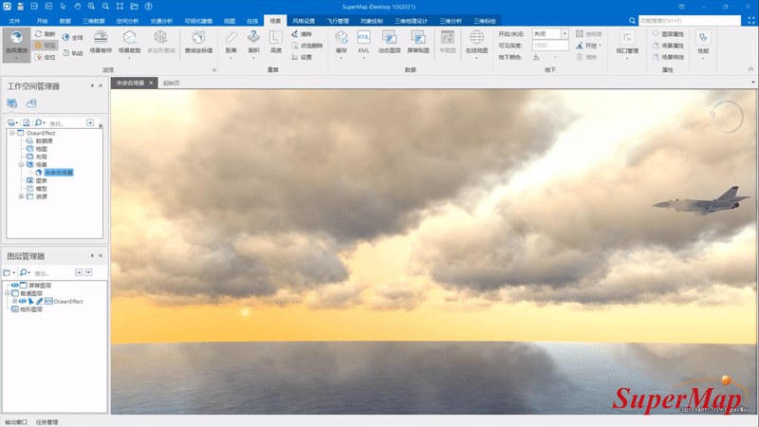This screenshot has width=759, height=427.
Task: Select the 面积 area measure tool
Action: pos(253,42)
